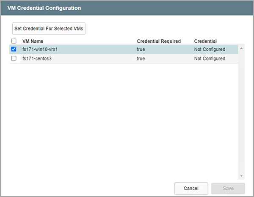The width and height of the screenshot is (254, 197).
Task: Click Not Configured credential for fs171-centos3
Action: [210, 59]
